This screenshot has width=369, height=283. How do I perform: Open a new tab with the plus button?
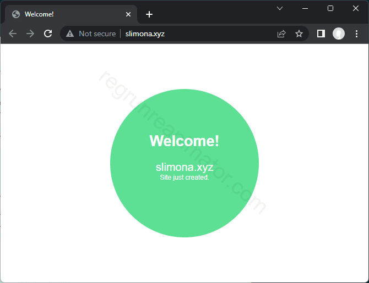tap(149, 14)
